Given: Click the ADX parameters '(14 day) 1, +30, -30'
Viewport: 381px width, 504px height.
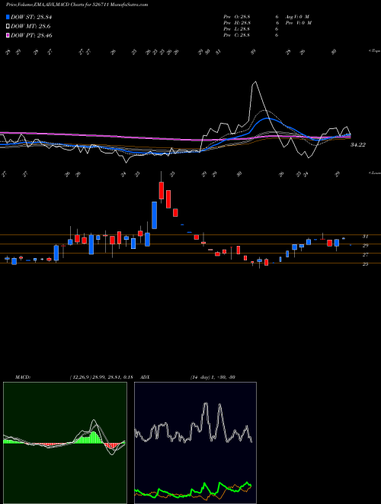Looking at the screenshot, I should 213,377.
